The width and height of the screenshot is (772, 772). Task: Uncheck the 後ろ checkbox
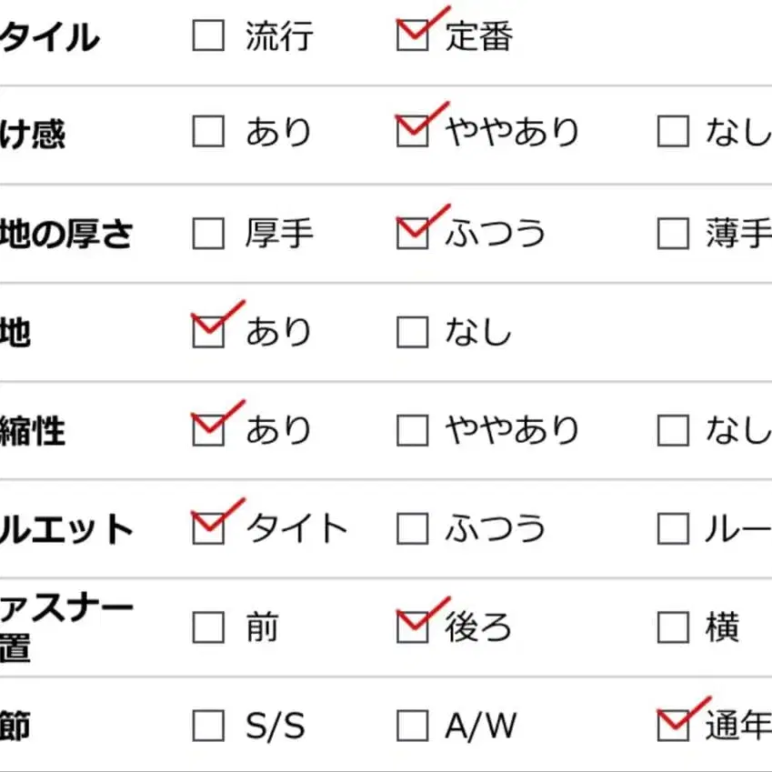click(412, 627)
